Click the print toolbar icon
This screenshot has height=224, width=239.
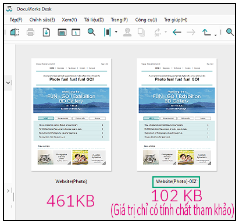(x=30, y=32)
